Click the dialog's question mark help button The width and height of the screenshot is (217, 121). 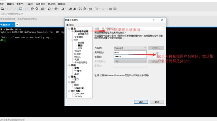click(x=154, y=20)
